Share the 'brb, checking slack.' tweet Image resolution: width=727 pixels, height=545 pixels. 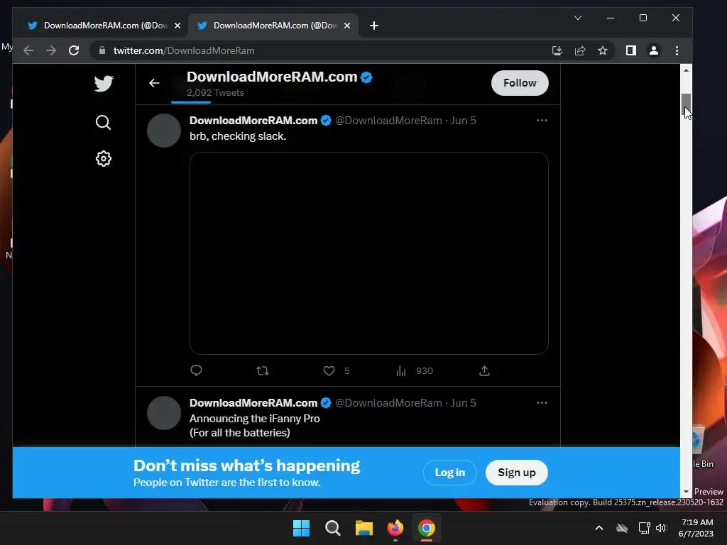click(484, 370)
